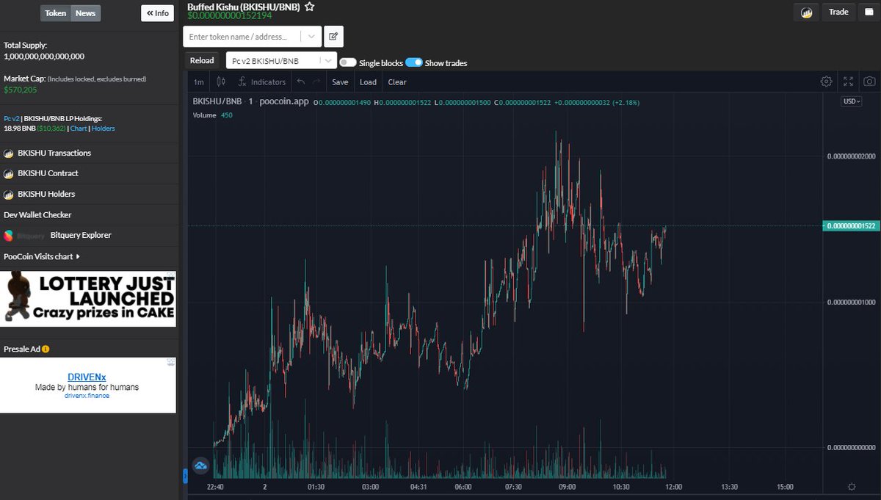Open the Pc v2 link
Screen dimensions: 881x500
click(x=11, y=118)
